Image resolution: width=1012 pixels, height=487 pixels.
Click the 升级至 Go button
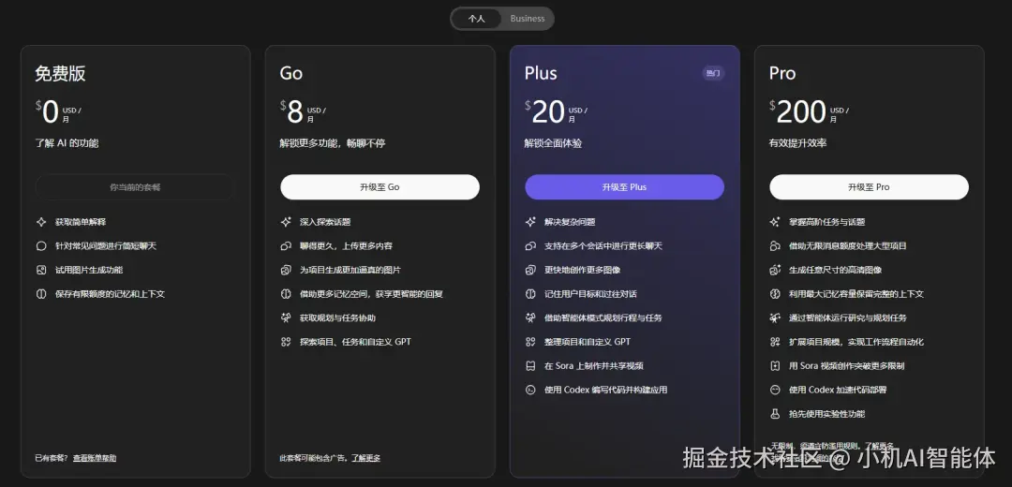[x=379, y=187]
